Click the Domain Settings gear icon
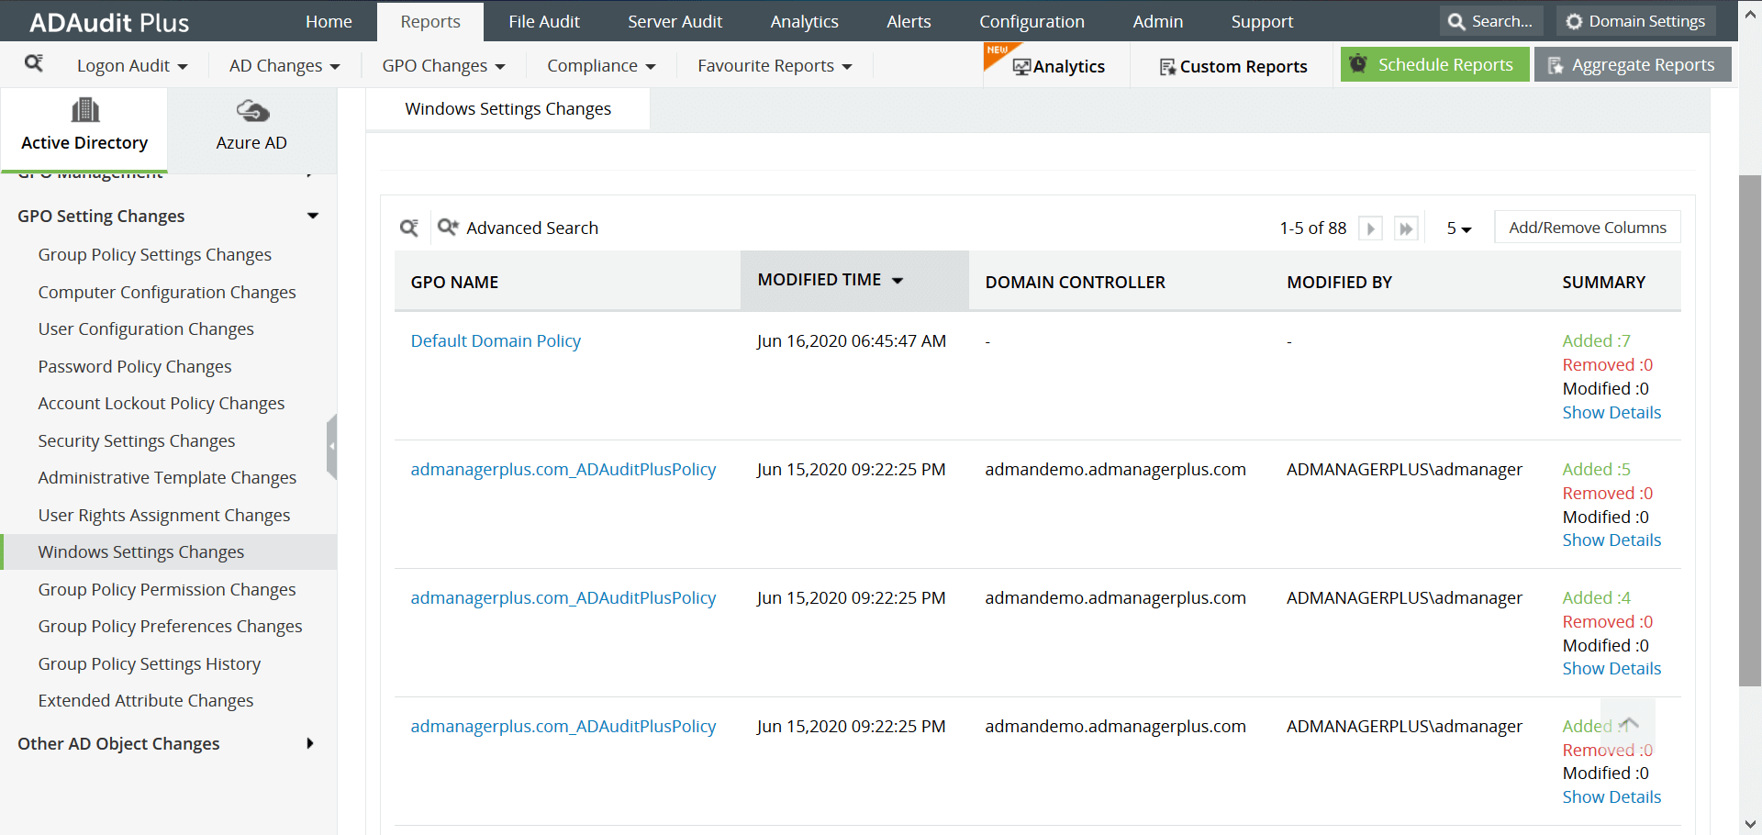This screenshot has width=1762, height=835. (1574, 21)
